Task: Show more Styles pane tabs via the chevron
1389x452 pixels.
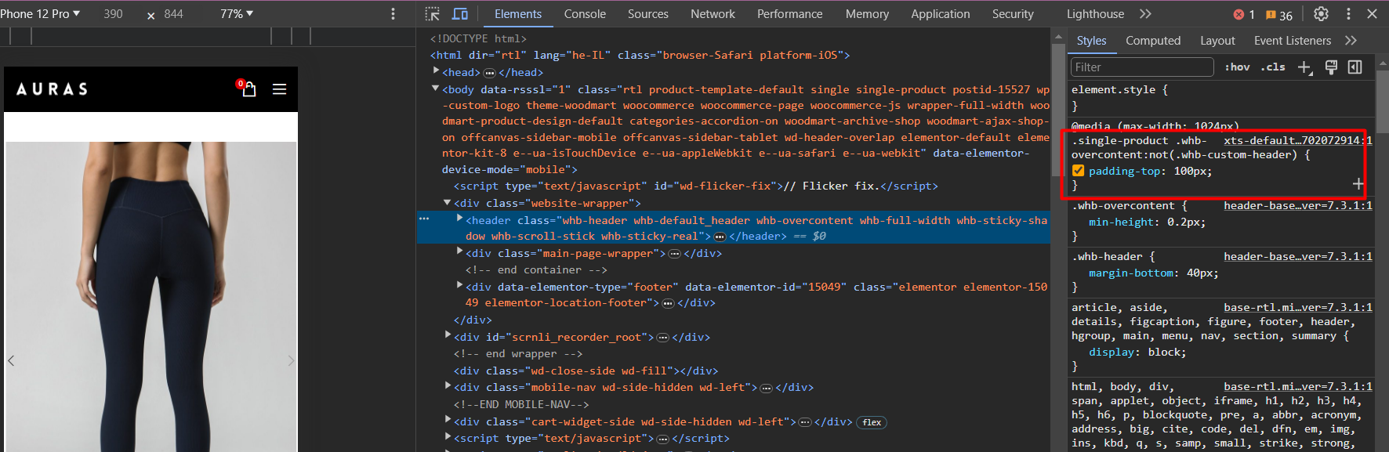Action: pos(1351,41)
